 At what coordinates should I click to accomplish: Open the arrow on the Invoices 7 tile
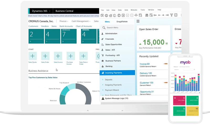click(x=63, y=41)
